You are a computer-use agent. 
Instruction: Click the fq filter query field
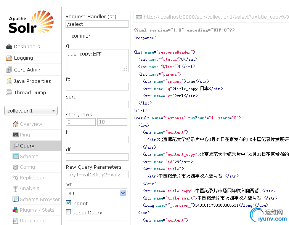coord(97,87)
